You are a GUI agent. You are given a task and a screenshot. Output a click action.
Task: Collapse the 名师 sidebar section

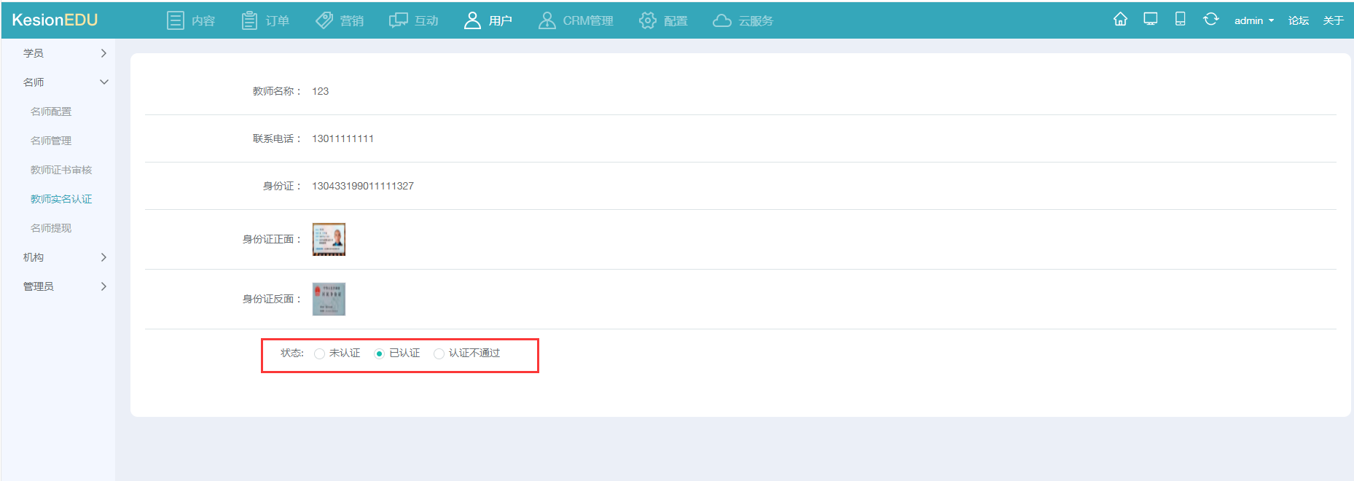coord(64,82)
